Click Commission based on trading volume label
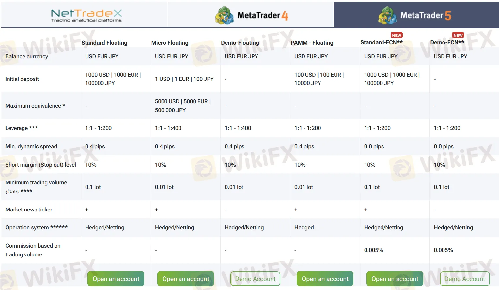This screenshot has height=290, width=499. pos(33,250)
